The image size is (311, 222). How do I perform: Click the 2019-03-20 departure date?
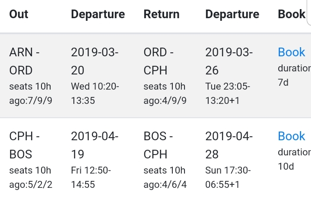click(x=95, y=61)
